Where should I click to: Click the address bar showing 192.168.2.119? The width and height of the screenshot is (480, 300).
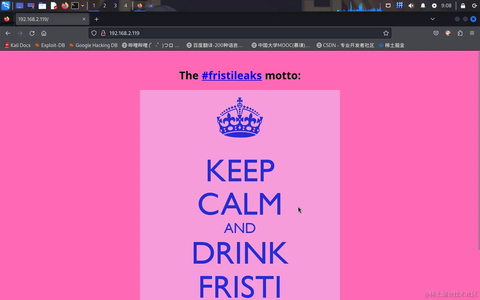(240, 33)
